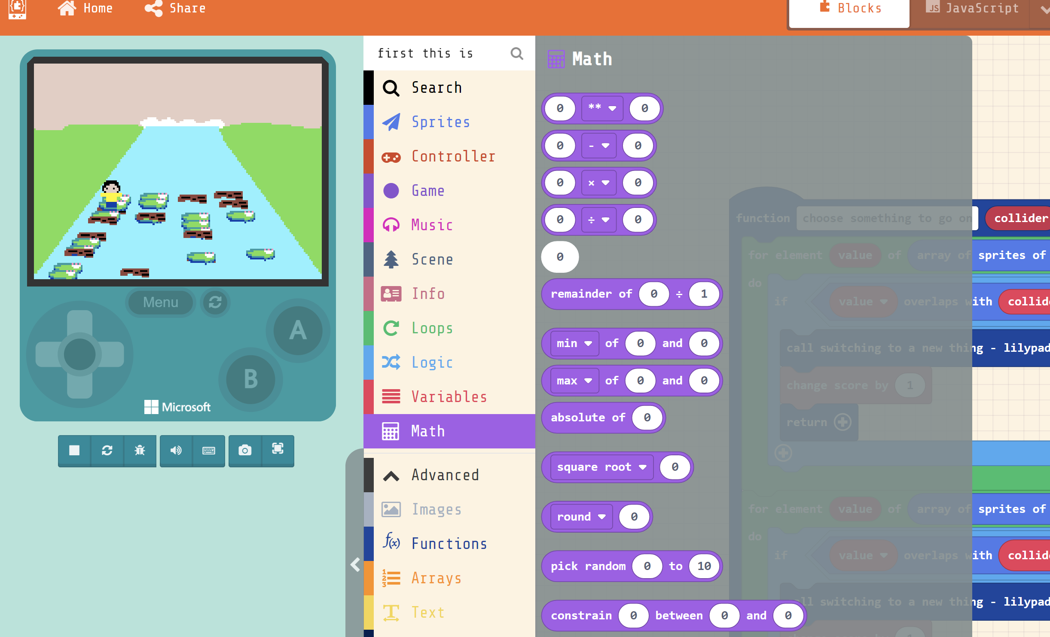Collapse the simulator with left chevron
Screen dimensions: 1050x637
(355, 564)
